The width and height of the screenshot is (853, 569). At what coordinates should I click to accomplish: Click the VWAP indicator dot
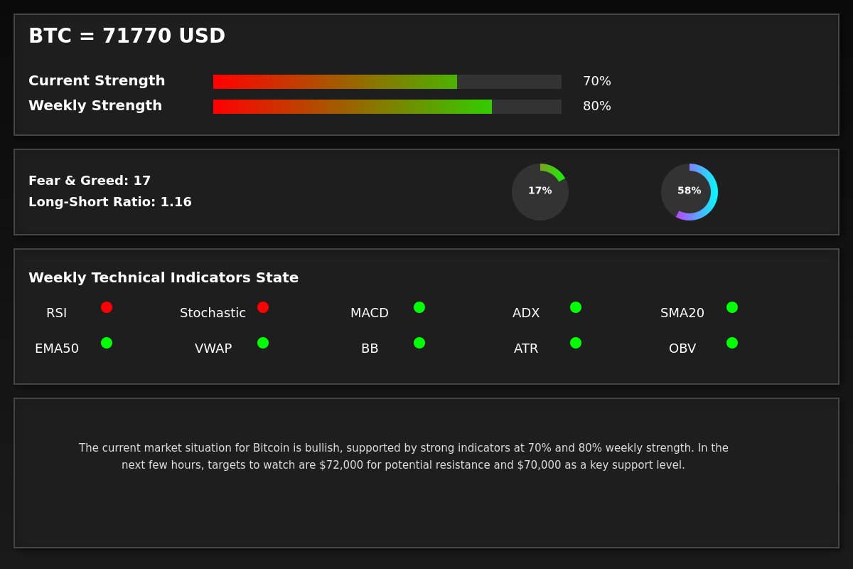[x=263, y=343]
